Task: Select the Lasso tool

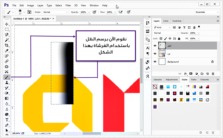Action: point(7,35)
